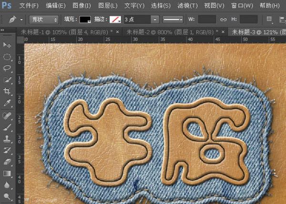This screenshot has height=204, width=286.
Task: Select the Lasso tool
Action: coord(7,68)
